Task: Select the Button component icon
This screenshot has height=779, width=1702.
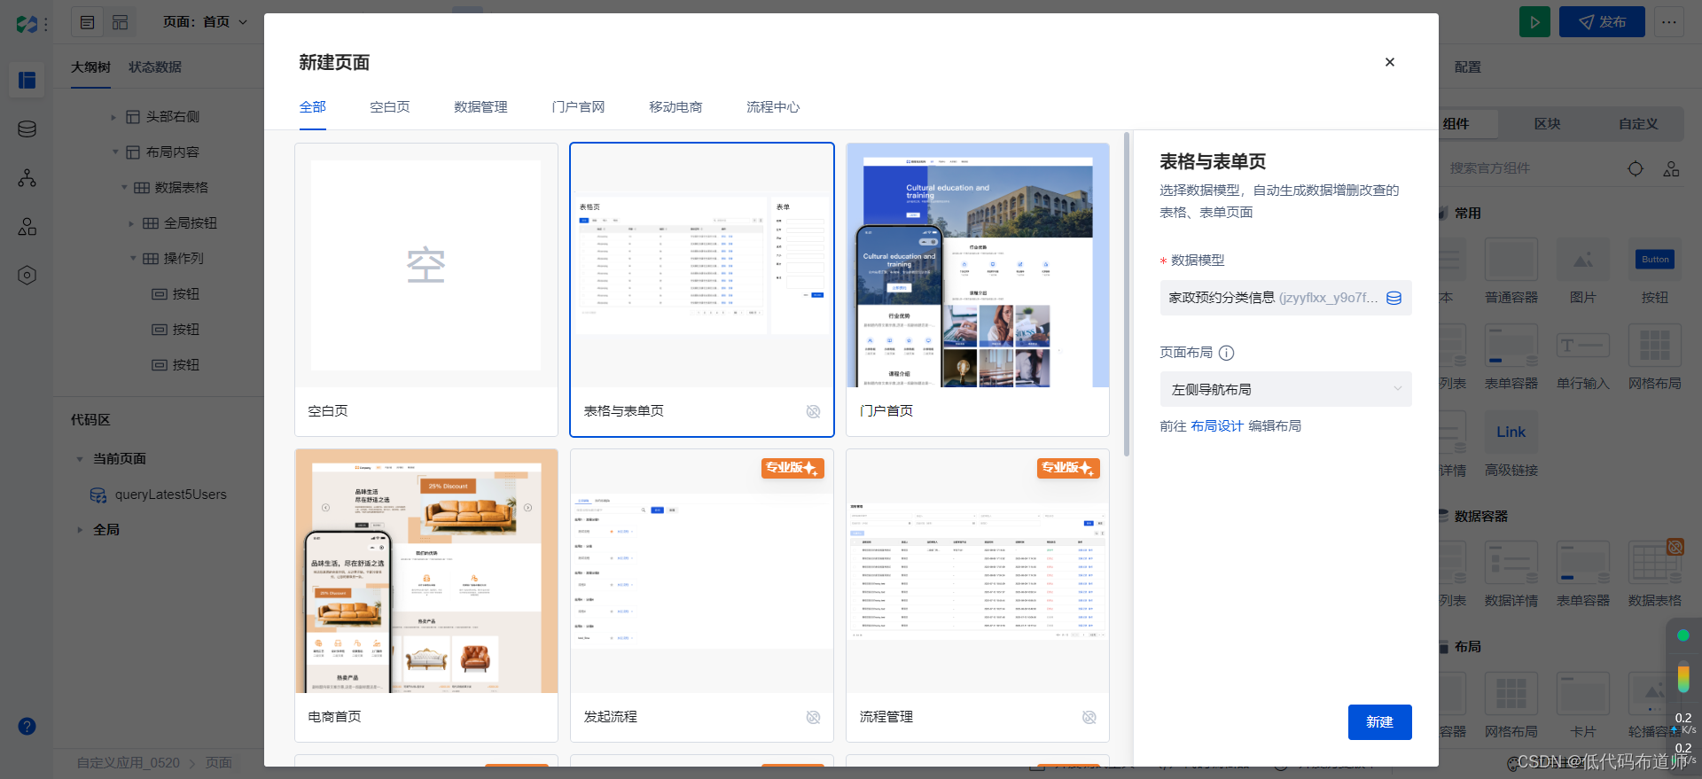Action: click(1655, 260)
